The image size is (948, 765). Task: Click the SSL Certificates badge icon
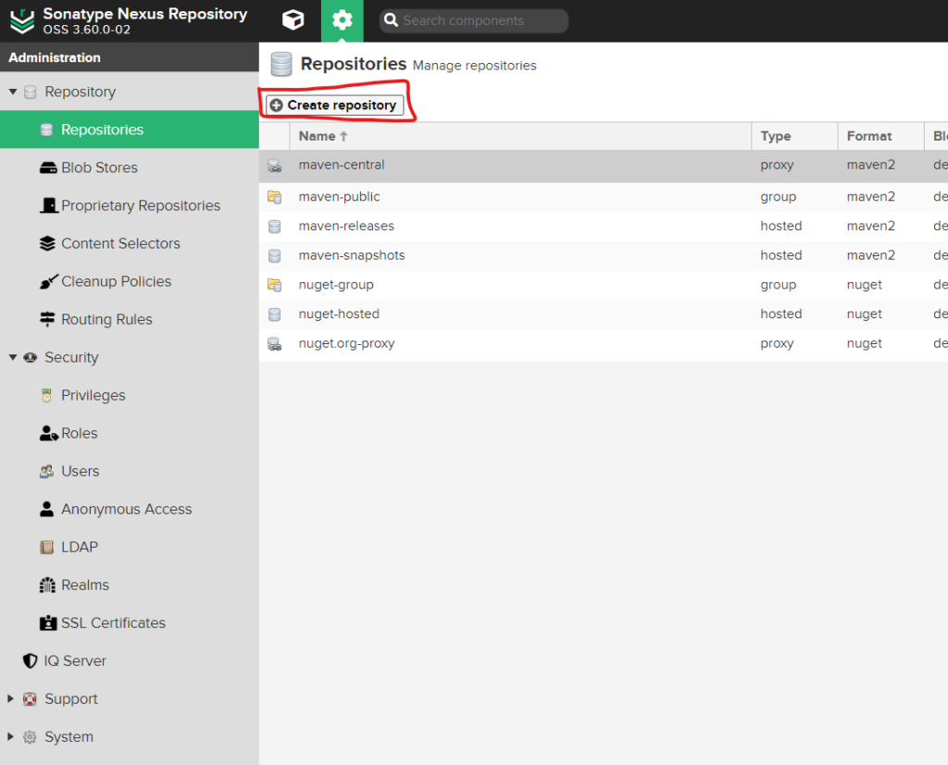tap(47, 623)
